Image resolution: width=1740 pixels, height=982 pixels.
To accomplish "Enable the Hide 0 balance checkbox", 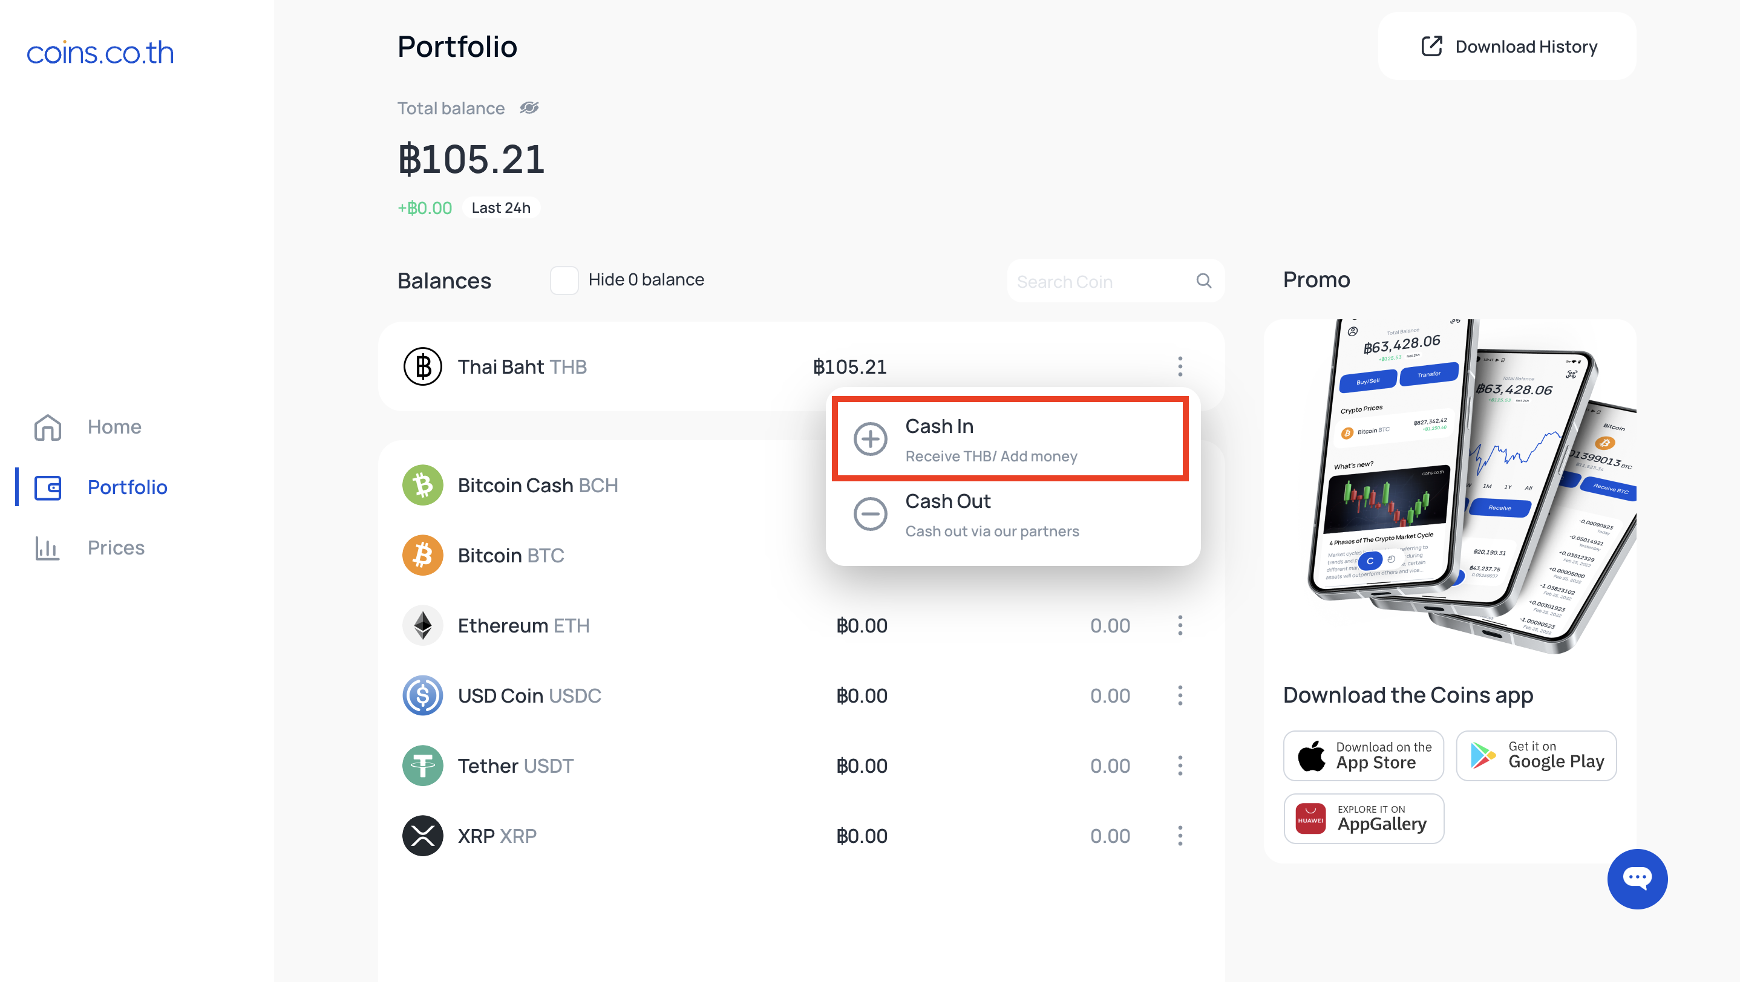I will [x=564, y=280].
